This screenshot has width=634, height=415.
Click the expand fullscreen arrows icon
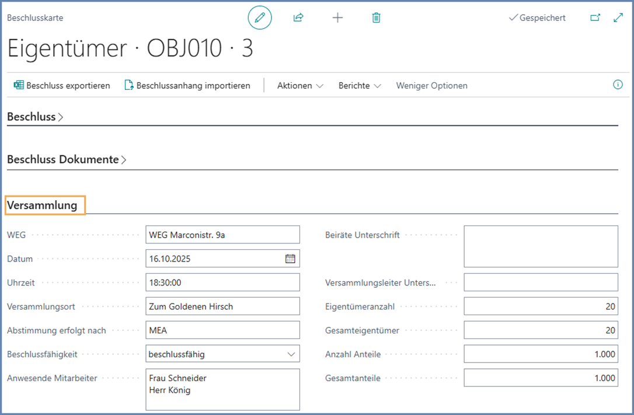[618, 18]
